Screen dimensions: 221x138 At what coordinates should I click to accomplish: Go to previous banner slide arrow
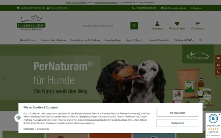tap(4, 78)
